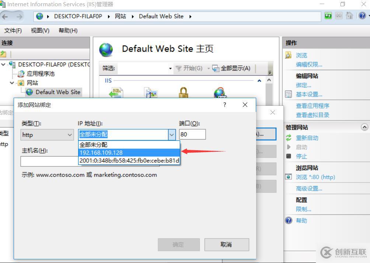Click the Default Web Site globe icon in tree
Screen dimensions: 370x263
tap(29, 92)
